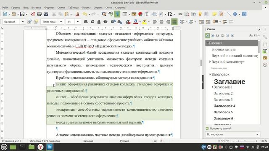The width and height of the screenshot is (269, 151).
Task: Click the Increase Indent icon
Action: click(x=201, y=21)
